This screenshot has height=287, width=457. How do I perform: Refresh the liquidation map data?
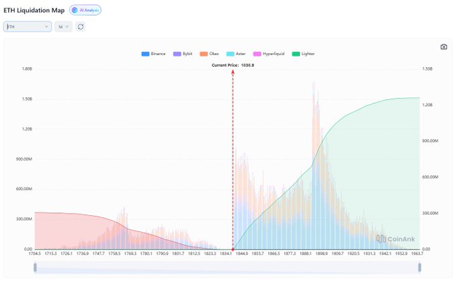coord(81,27)
